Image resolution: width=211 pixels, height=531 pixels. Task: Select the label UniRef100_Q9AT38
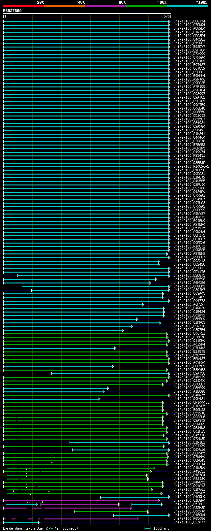click(x=189, y=374)
